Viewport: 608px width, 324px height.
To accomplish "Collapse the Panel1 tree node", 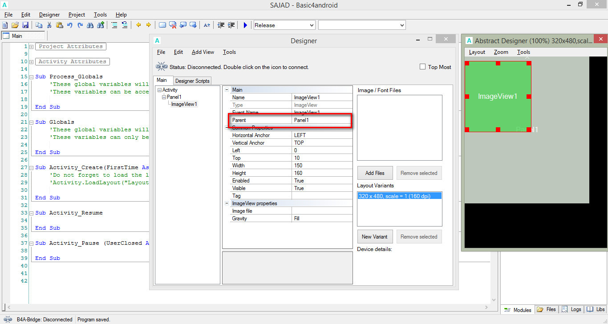I will [x=164, y=97].
